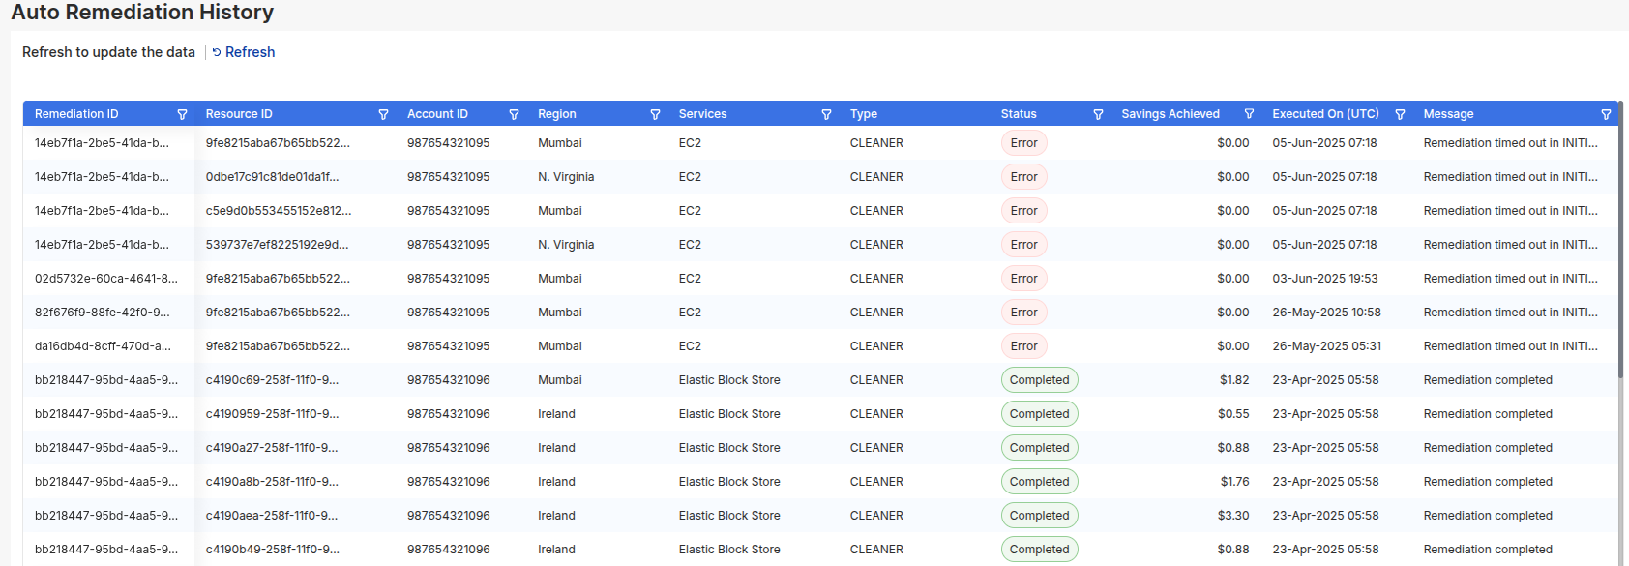Click resource ID c4190c69-258f-11f0-9...

[272, 380]
